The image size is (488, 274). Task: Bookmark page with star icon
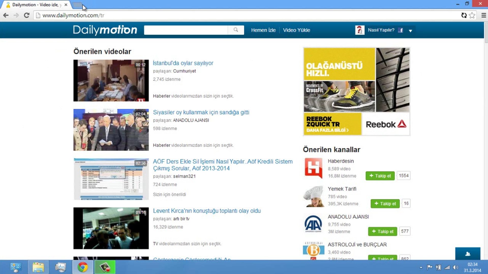pyautogui.click(x=472, y=15)
